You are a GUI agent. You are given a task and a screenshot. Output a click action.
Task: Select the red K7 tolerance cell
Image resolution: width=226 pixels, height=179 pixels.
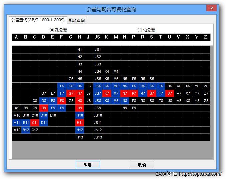tap(107, 93)
